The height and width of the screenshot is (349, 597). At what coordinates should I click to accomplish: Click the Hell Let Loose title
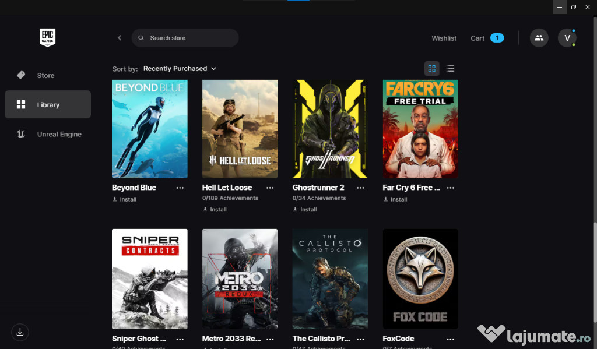click(x=227, y=188)
